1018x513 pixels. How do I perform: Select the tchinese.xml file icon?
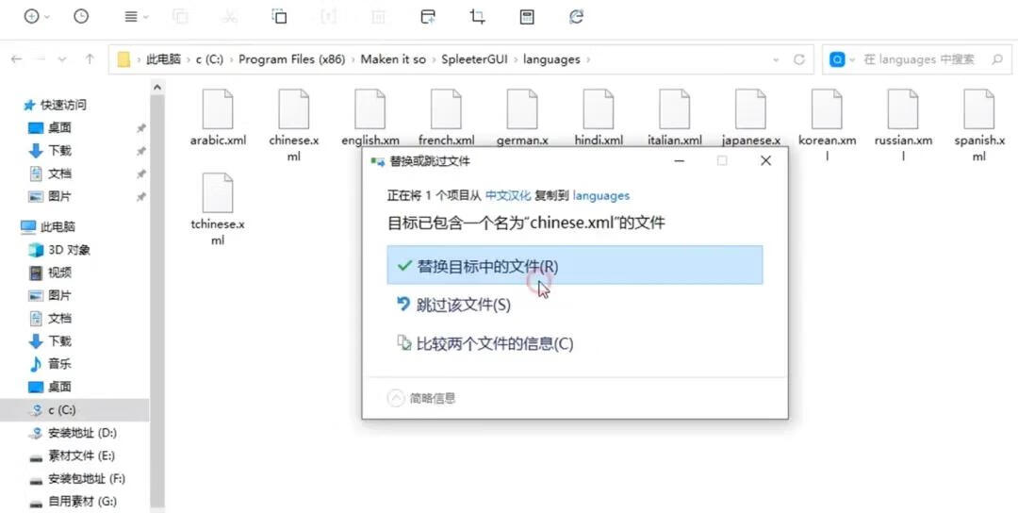(x=218, y=193)
